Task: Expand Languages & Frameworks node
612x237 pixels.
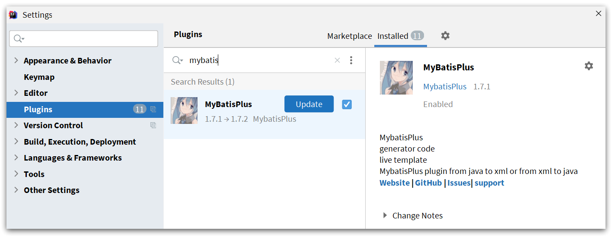Action: tap(16, 158)
